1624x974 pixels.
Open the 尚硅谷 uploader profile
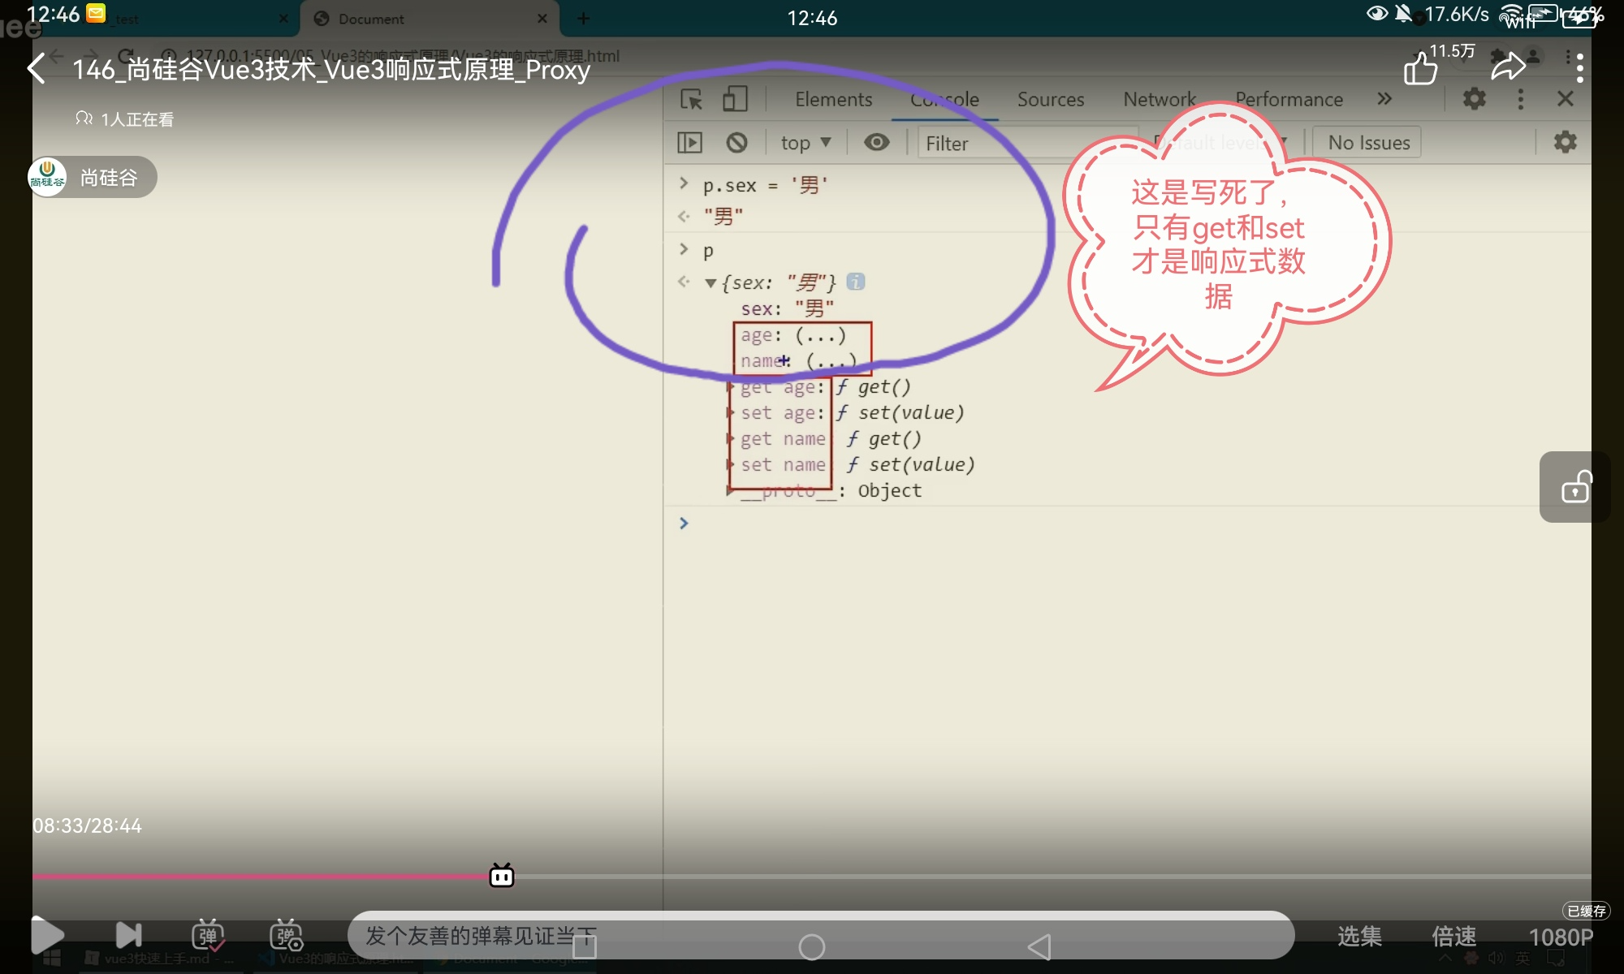tap(93, 177)
